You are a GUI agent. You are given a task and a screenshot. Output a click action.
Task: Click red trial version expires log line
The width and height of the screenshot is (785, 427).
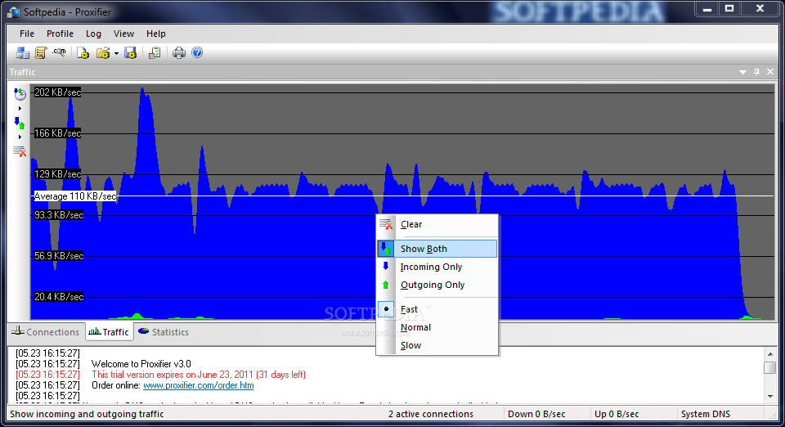pyautogui.click(x=198, y=375)
